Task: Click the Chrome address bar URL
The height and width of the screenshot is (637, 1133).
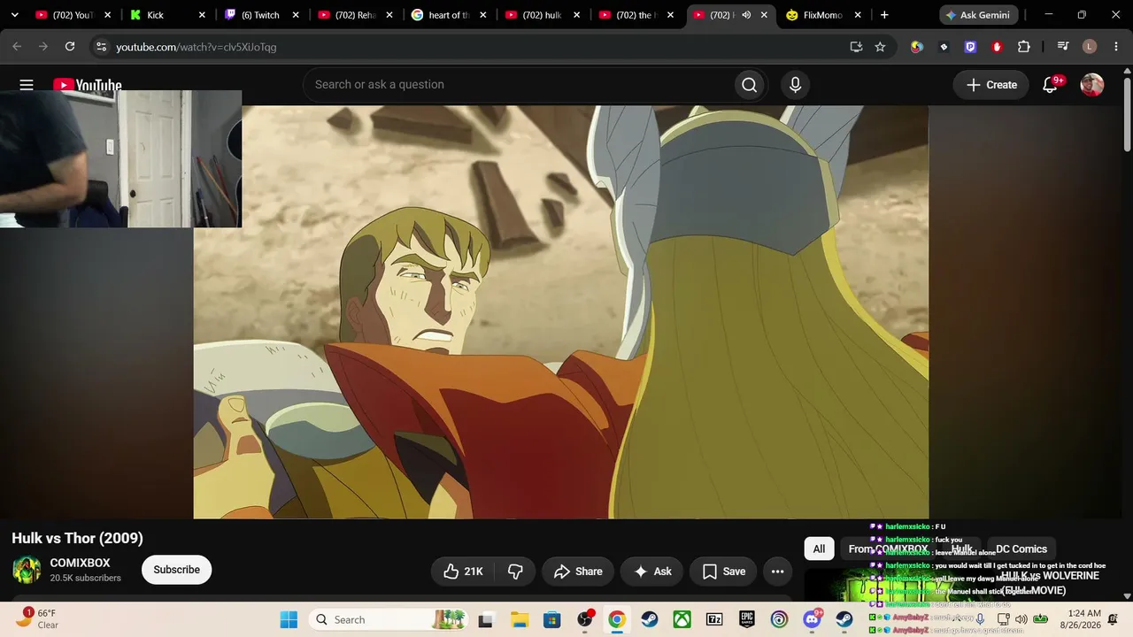Action: [x=197, y=47]
